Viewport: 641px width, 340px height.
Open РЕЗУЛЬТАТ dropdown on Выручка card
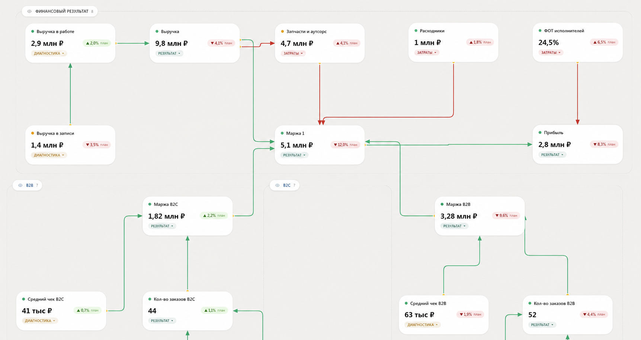click(169, 53)
